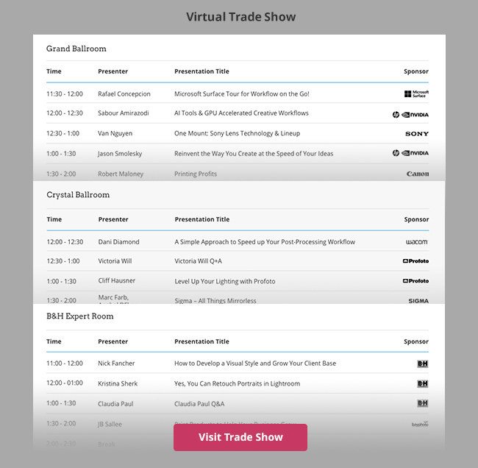The width and height of the screenshot is (478, 468).
Task: Click the Visit Trade Show button
Action: (x=240, y=437)
